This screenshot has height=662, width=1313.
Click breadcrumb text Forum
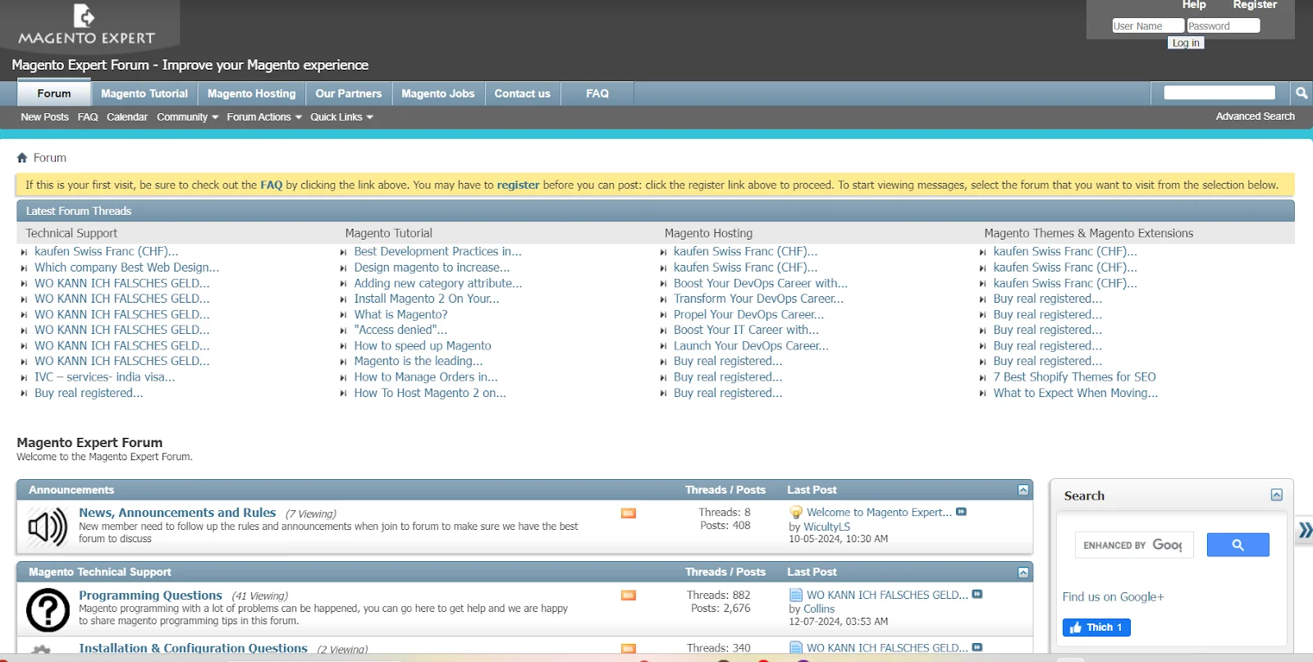[x=50, y=158]
